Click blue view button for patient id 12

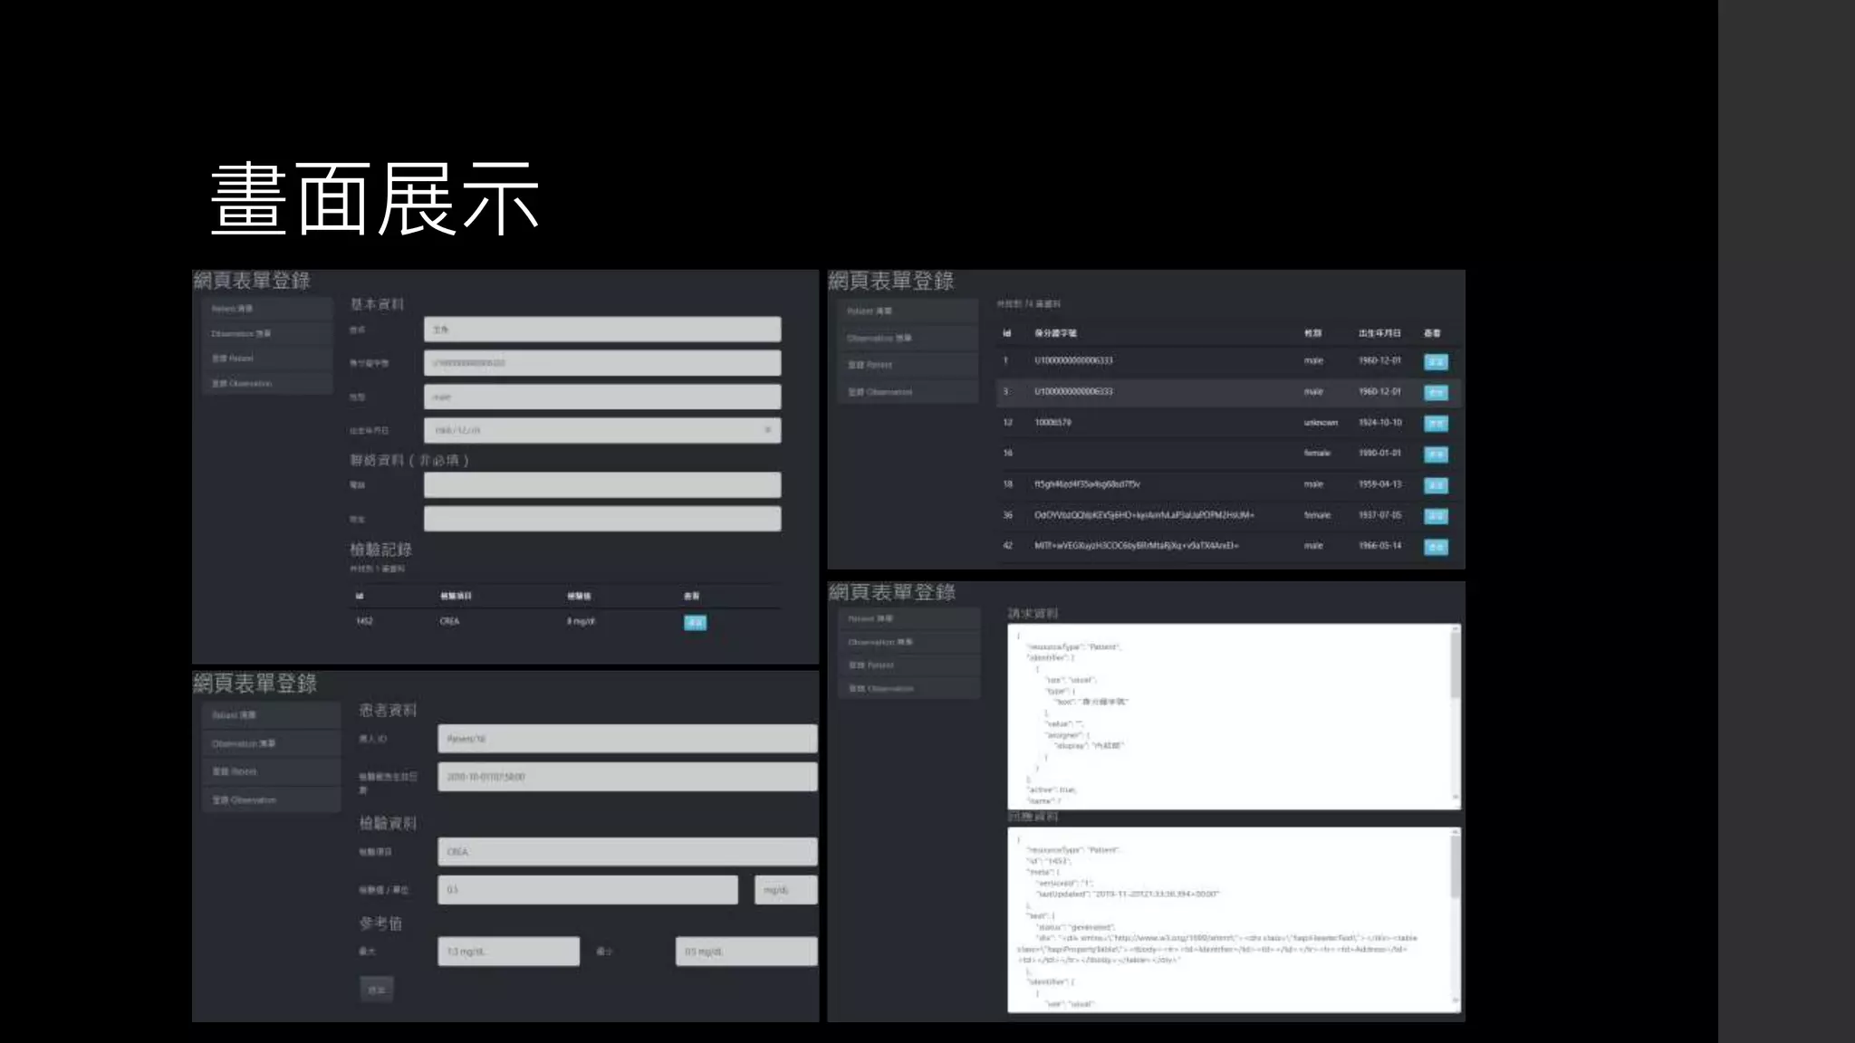(x=1436, y=424)
